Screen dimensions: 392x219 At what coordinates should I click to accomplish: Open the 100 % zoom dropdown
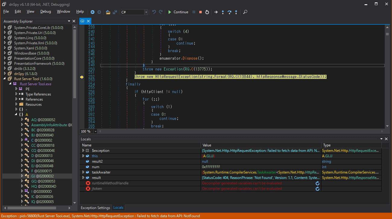(x=96, y=131)
